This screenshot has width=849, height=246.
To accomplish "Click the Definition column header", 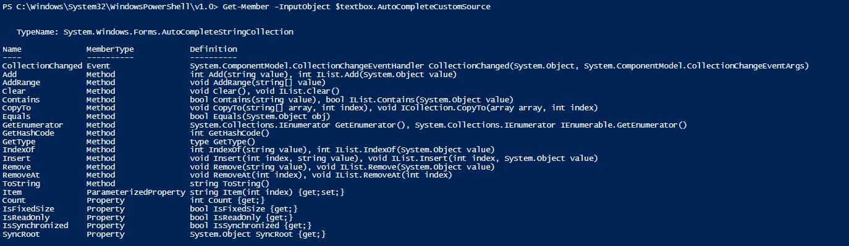I will coord(213,49).
